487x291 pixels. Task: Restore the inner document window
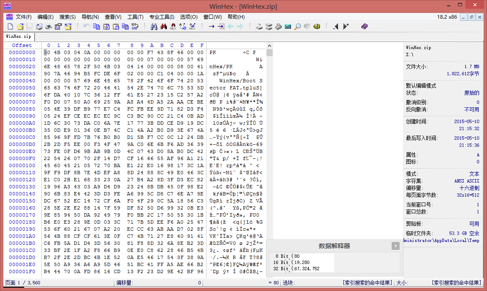click(472, 17)
